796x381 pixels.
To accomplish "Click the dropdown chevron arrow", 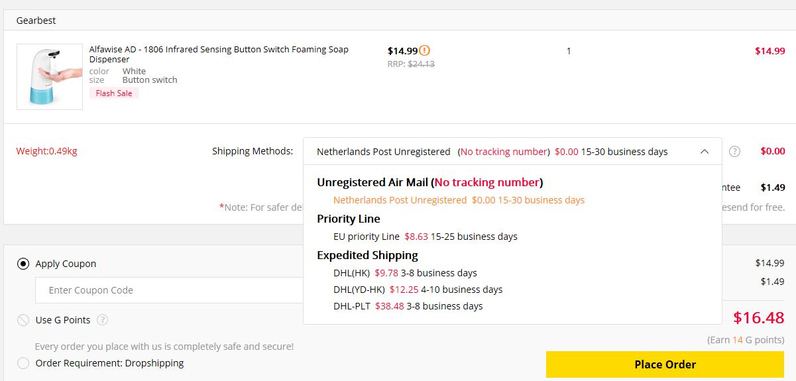I will (x=704, y=151).
